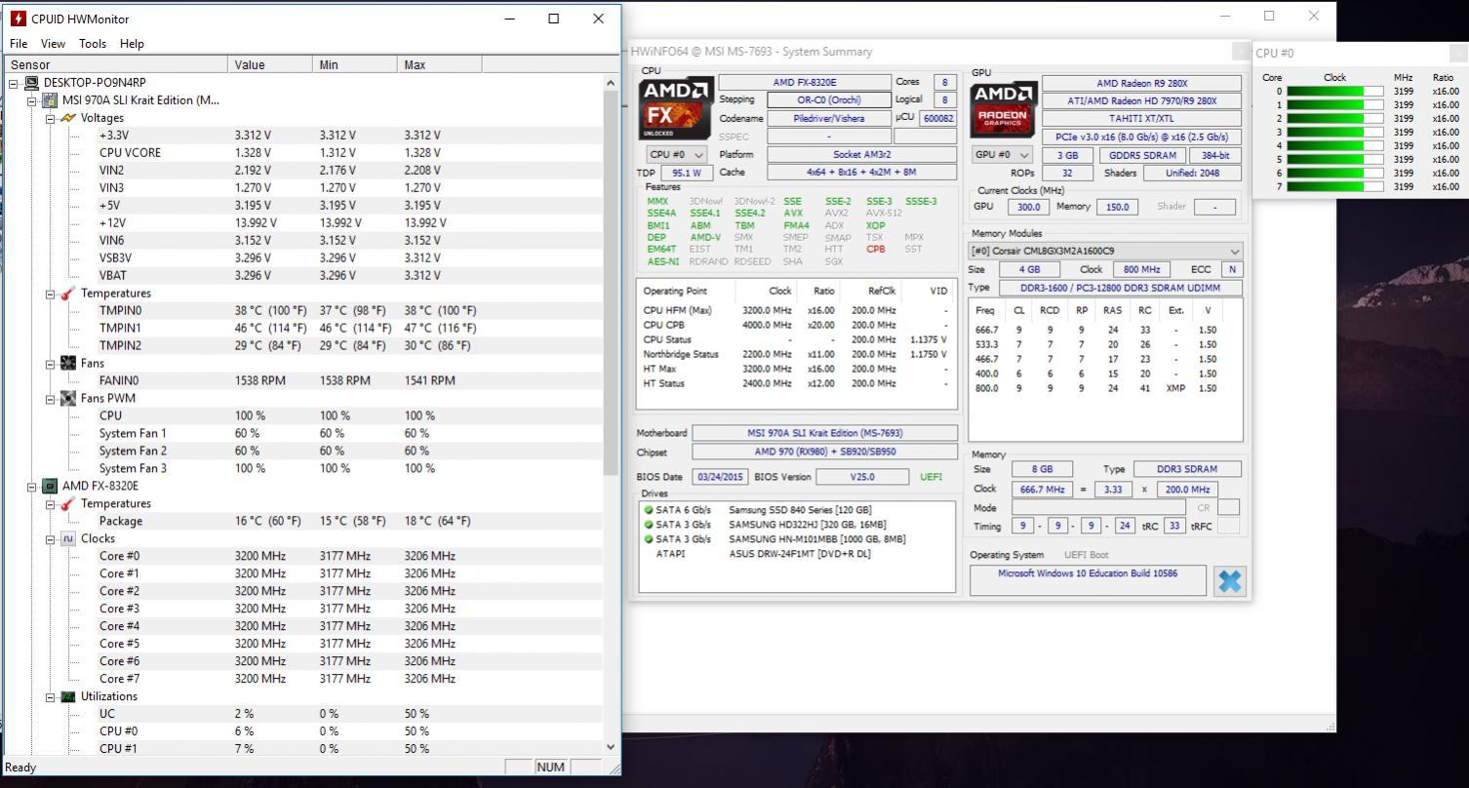Image resolution: width=1469 pixels, height=788 pixels.
Task: Collapse the MSI 970A SLI Krait Edition node
Action: [x=32, y=100]
